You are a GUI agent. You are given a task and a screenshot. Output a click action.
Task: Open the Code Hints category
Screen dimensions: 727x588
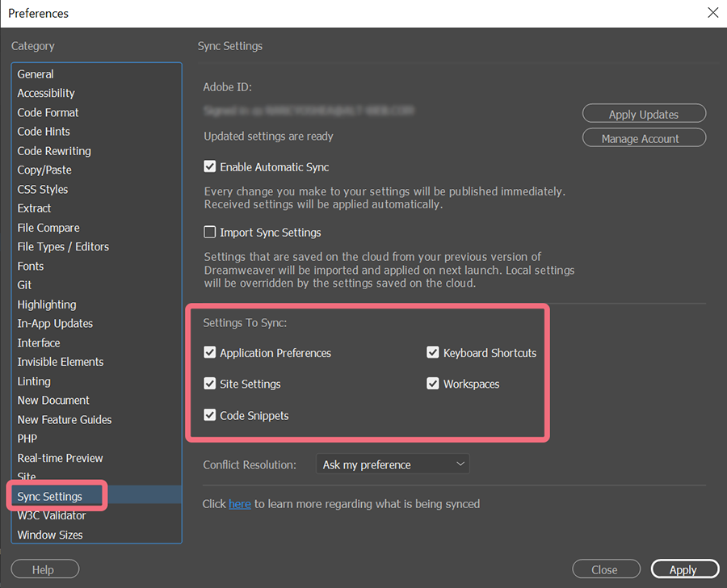44,132
